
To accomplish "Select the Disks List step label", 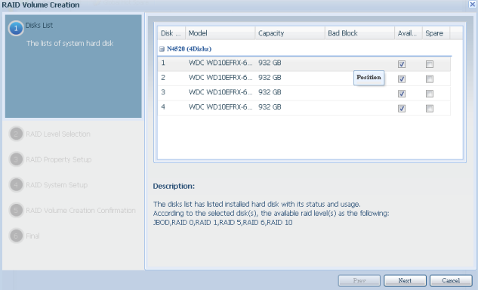I will (x=39, y=26).
